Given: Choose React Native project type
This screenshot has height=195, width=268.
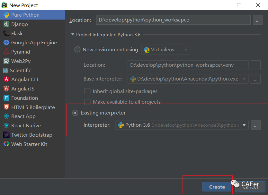Looking at the screenshot, I should (33, 126).
